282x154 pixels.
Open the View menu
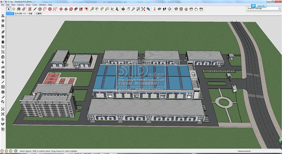pyautogui.click(x=13, y=5)
